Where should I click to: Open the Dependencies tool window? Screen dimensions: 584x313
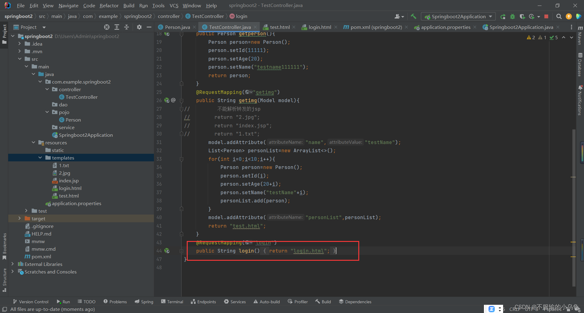tap(355, 302)
